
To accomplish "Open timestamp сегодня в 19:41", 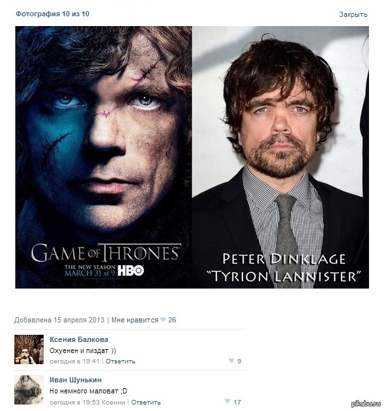I will coord(74,361).
